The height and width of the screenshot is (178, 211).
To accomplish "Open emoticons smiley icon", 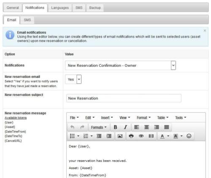I will [189, 136].
